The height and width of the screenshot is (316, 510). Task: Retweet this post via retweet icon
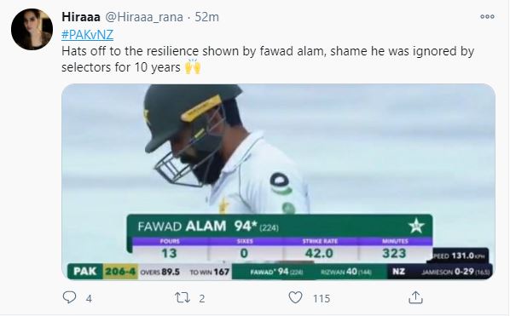[x=183, y=297]
